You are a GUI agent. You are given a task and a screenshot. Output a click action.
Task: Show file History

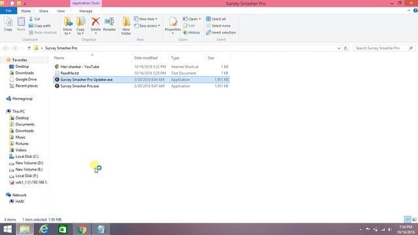pos(191,33)
